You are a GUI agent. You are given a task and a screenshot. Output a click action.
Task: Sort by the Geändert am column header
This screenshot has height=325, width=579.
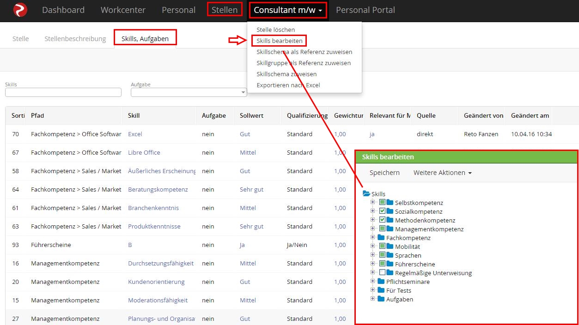click(530, 115)
